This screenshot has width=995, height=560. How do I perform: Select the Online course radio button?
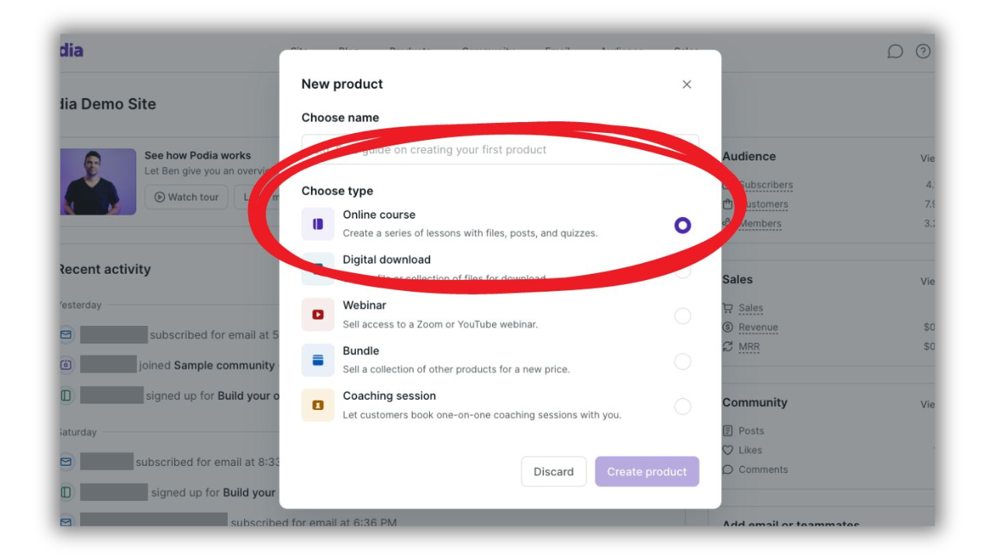[683, 226]
